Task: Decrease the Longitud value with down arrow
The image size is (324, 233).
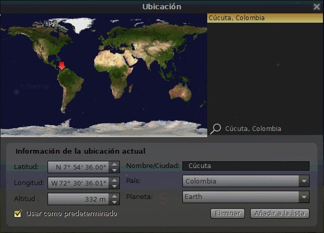Action: pos(114,186)
